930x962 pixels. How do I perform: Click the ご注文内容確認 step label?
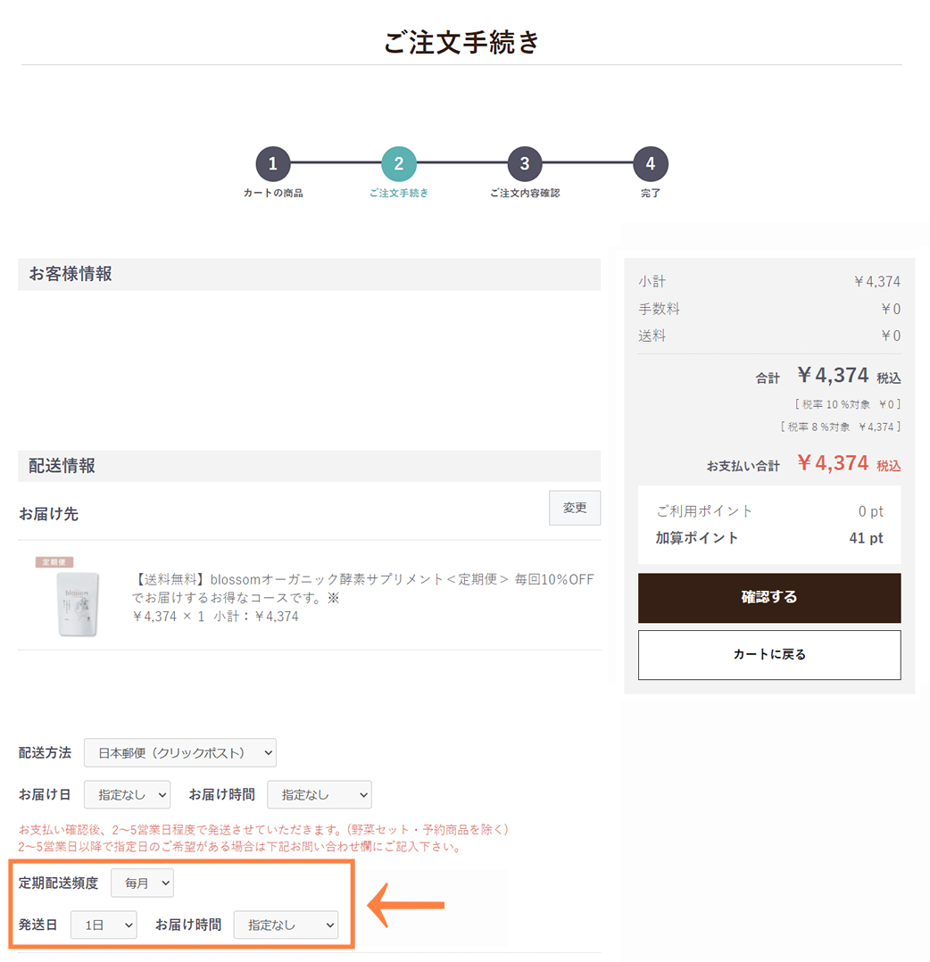pyautogui.click(x=525, y=193)
